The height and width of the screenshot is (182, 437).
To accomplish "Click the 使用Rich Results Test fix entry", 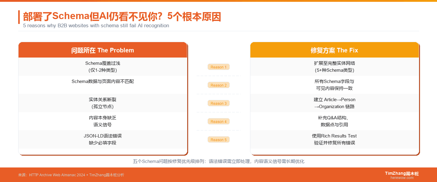I will [334, 139].
